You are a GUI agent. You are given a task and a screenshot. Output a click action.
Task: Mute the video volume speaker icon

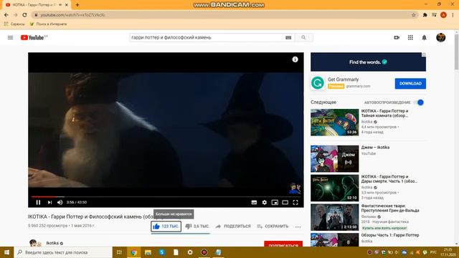(x=60, y=202)
